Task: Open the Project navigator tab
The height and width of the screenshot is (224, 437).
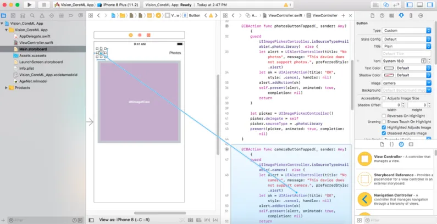Action: [x=4, y=15]
